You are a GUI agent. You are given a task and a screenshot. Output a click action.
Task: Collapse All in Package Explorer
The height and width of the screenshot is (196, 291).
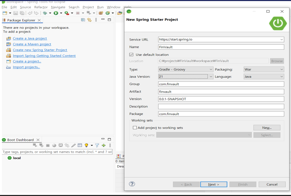[x=83, y=20]
